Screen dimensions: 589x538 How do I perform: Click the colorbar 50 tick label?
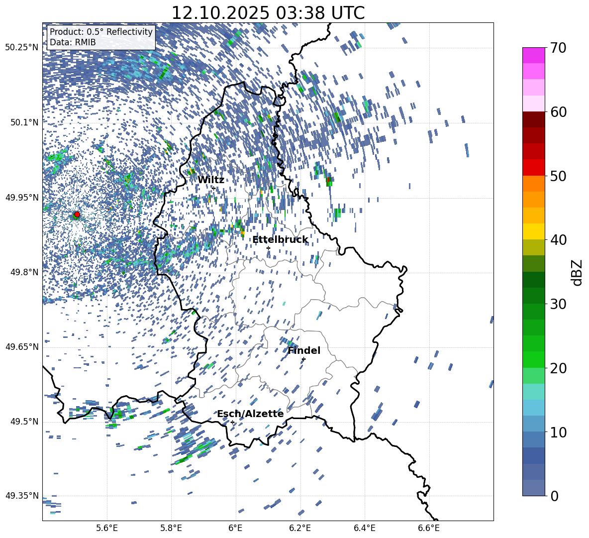click(x=559, y=176)
